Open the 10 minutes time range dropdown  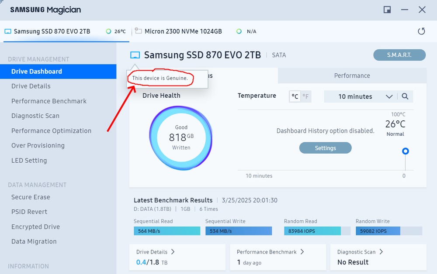click(361, 96)
